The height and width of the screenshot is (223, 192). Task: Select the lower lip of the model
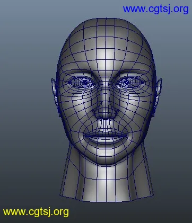[x=106, y=139]
